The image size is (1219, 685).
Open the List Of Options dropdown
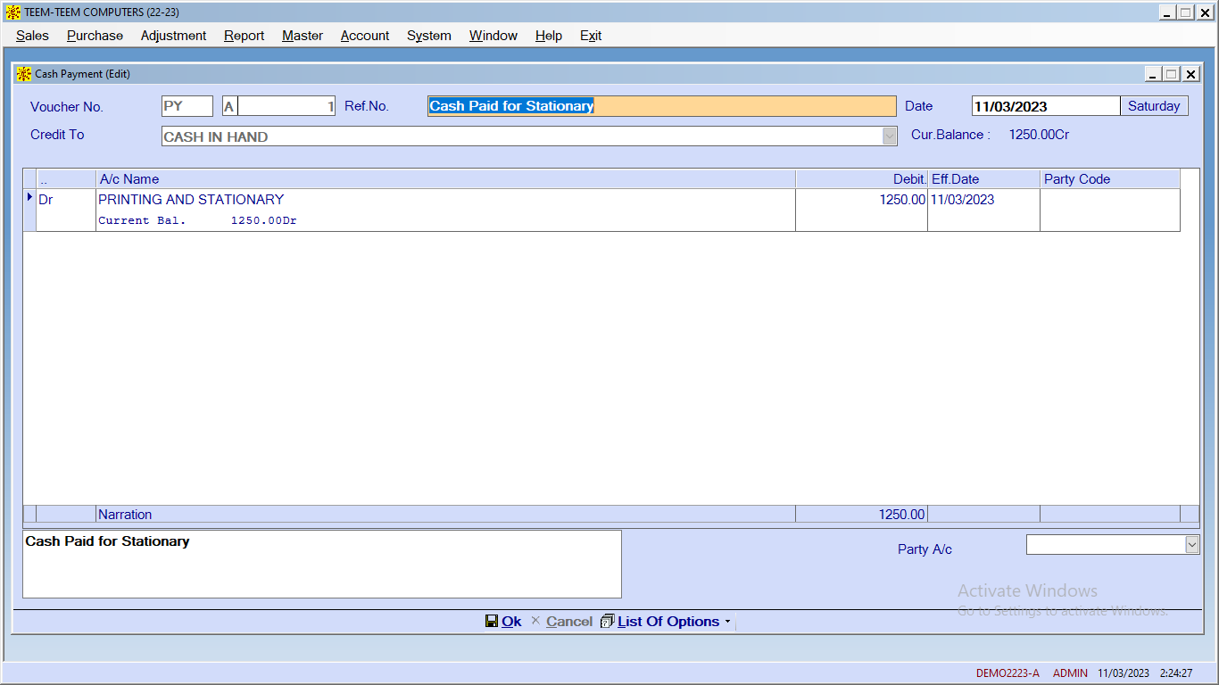pos(666,622)
